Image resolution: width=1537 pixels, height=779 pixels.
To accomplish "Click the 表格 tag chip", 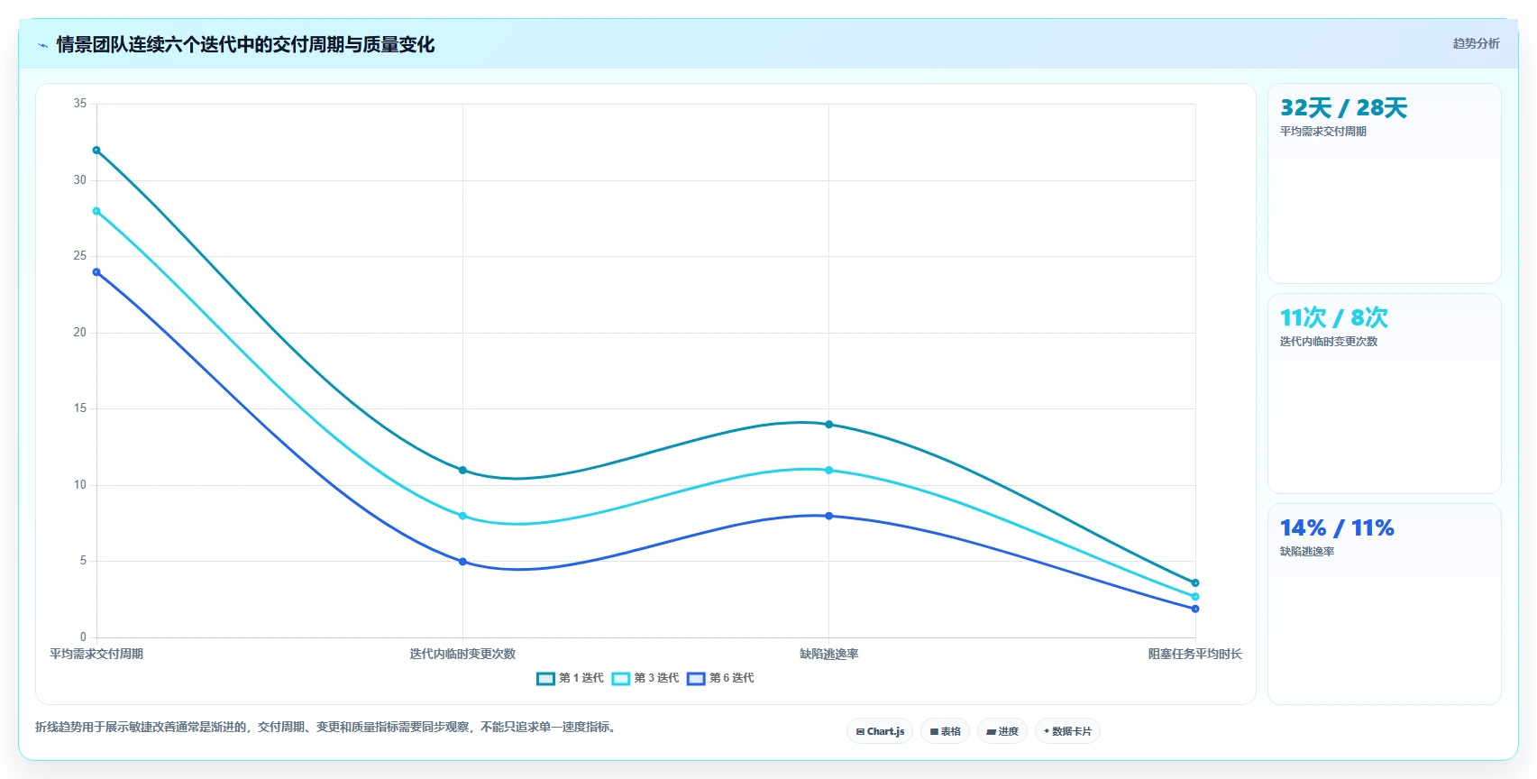I will [946, 731].
